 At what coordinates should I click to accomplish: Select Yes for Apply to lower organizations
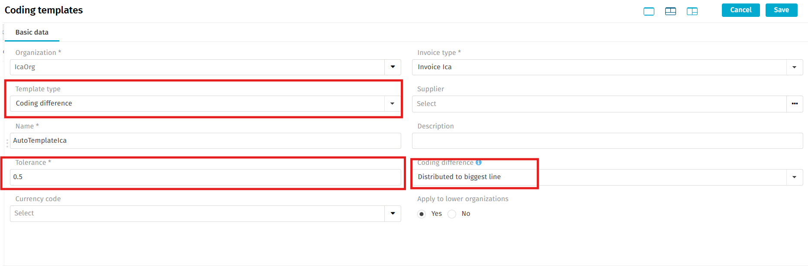422,214
